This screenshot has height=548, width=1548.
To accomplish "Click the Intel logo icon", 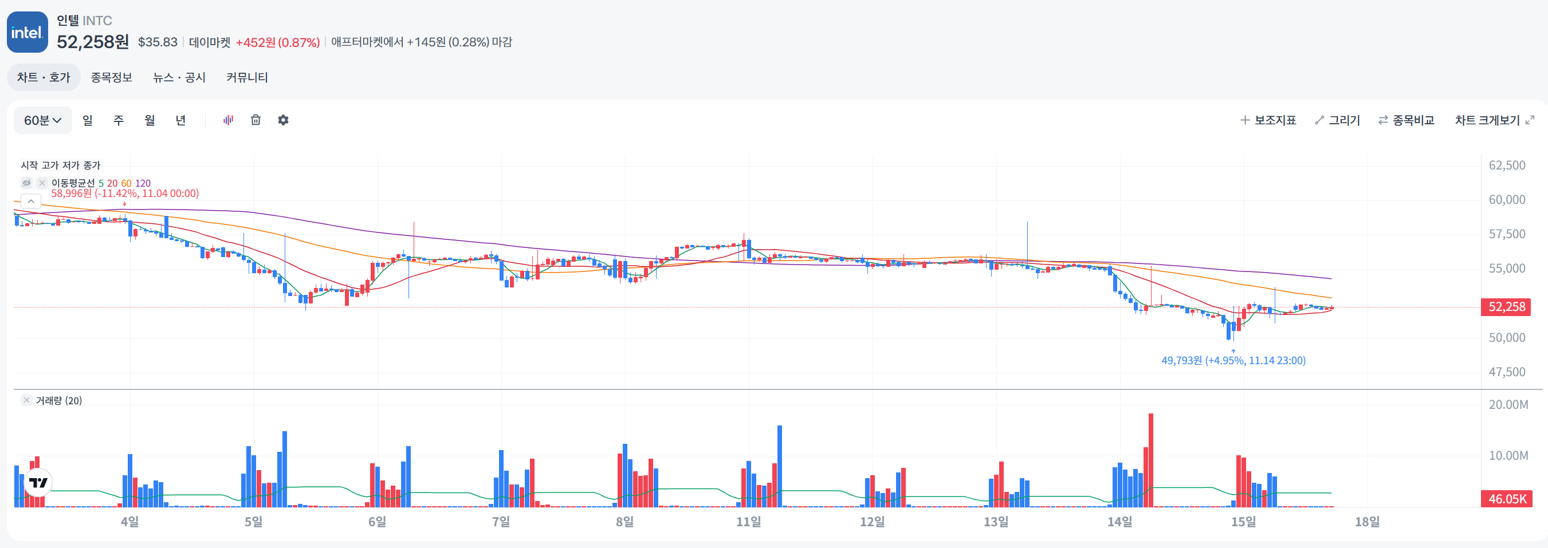I will pos(27,32).
